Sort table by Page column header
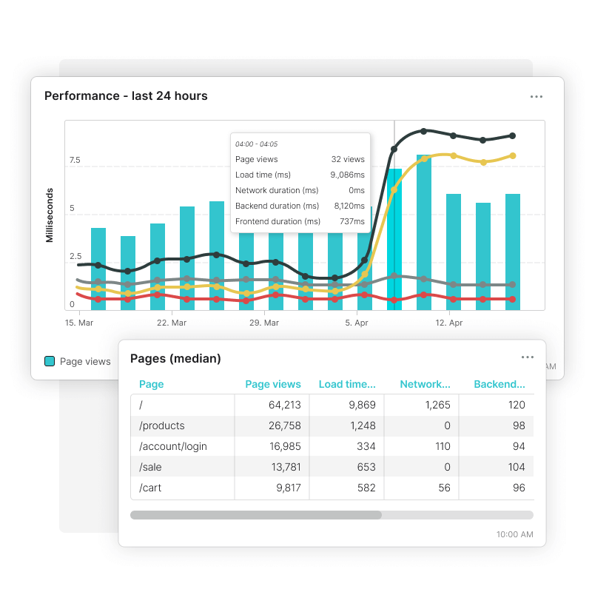Screen dimensions: 592x592 pos(151,384)
